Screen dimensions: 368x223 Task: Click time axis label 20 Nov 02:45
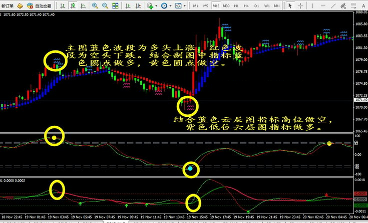point(313,217)
